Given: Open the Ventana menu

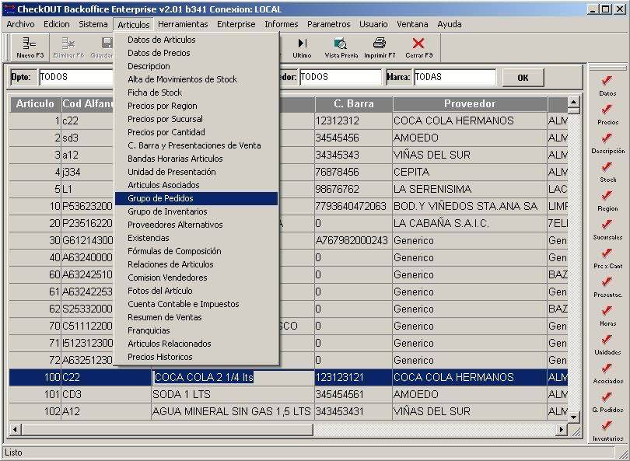Looking at the screenshot, I should pos(412,24).
